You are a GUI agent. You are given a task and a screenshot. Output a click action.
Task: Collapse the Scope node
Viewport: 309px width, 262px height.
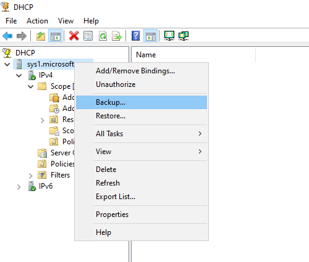tap(31, 86)
